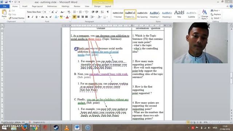Click the Replace command
The image size is (233, 131).
click(x=216, y=15)
